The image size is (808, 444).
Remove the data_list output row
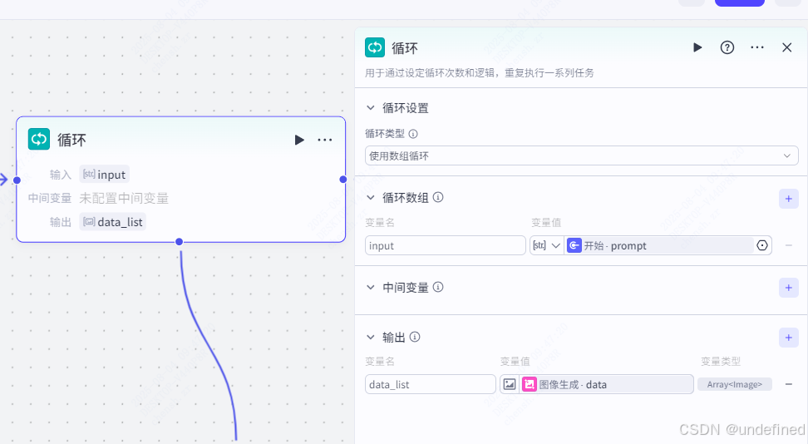(788, 384)
